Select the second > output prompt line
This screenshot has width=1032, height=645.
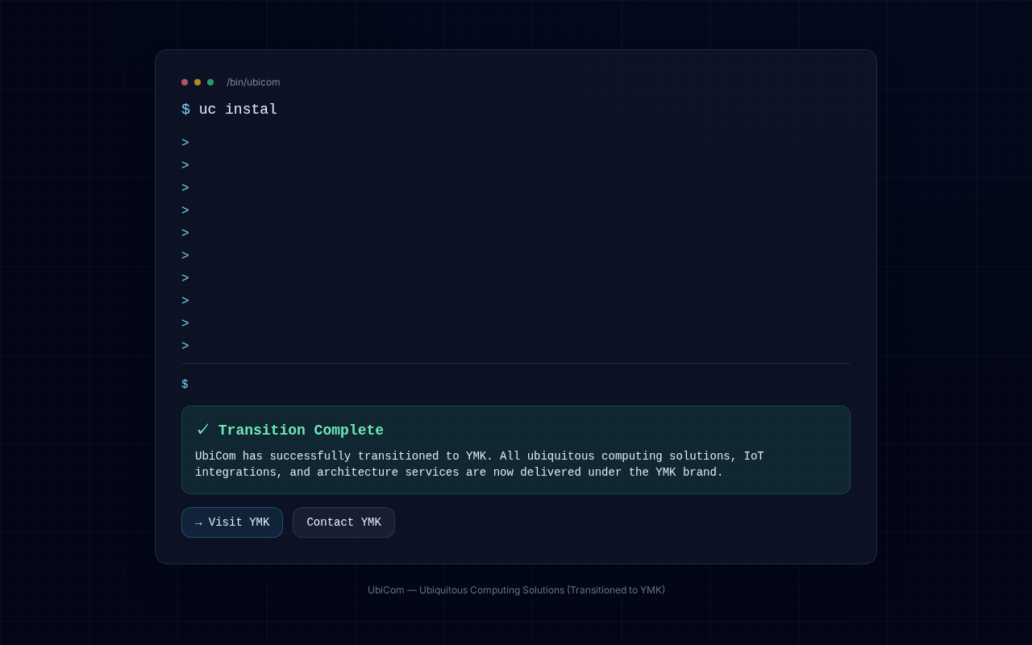[x=185, y=166]
